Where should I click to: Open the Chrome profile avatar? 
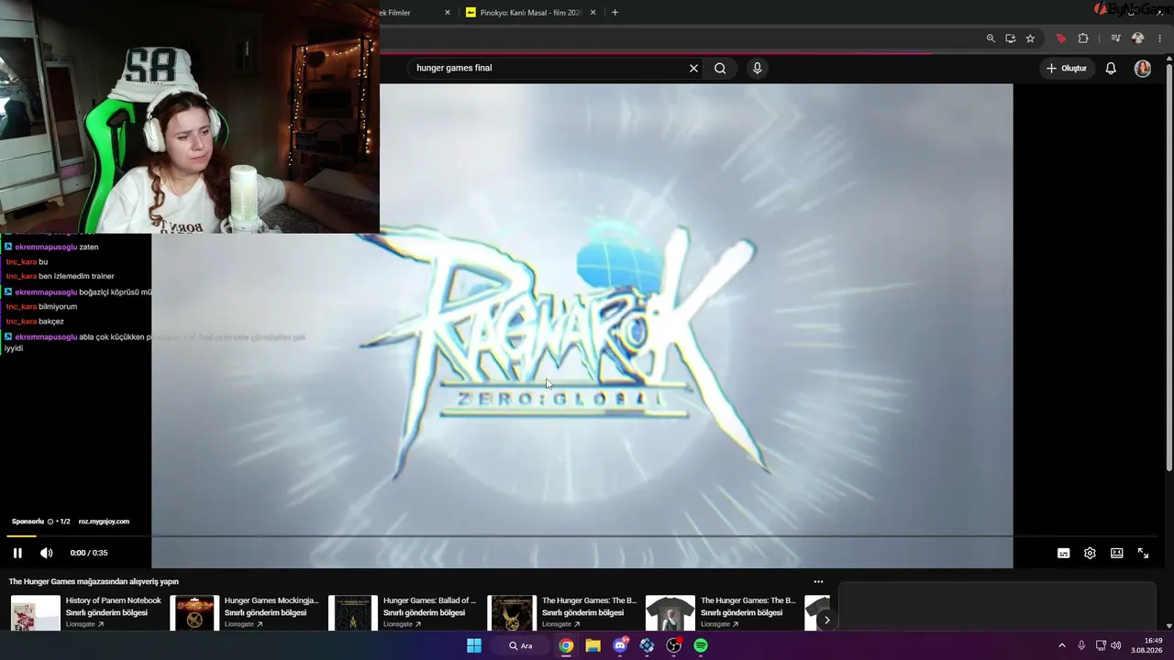click(1138, 38)
